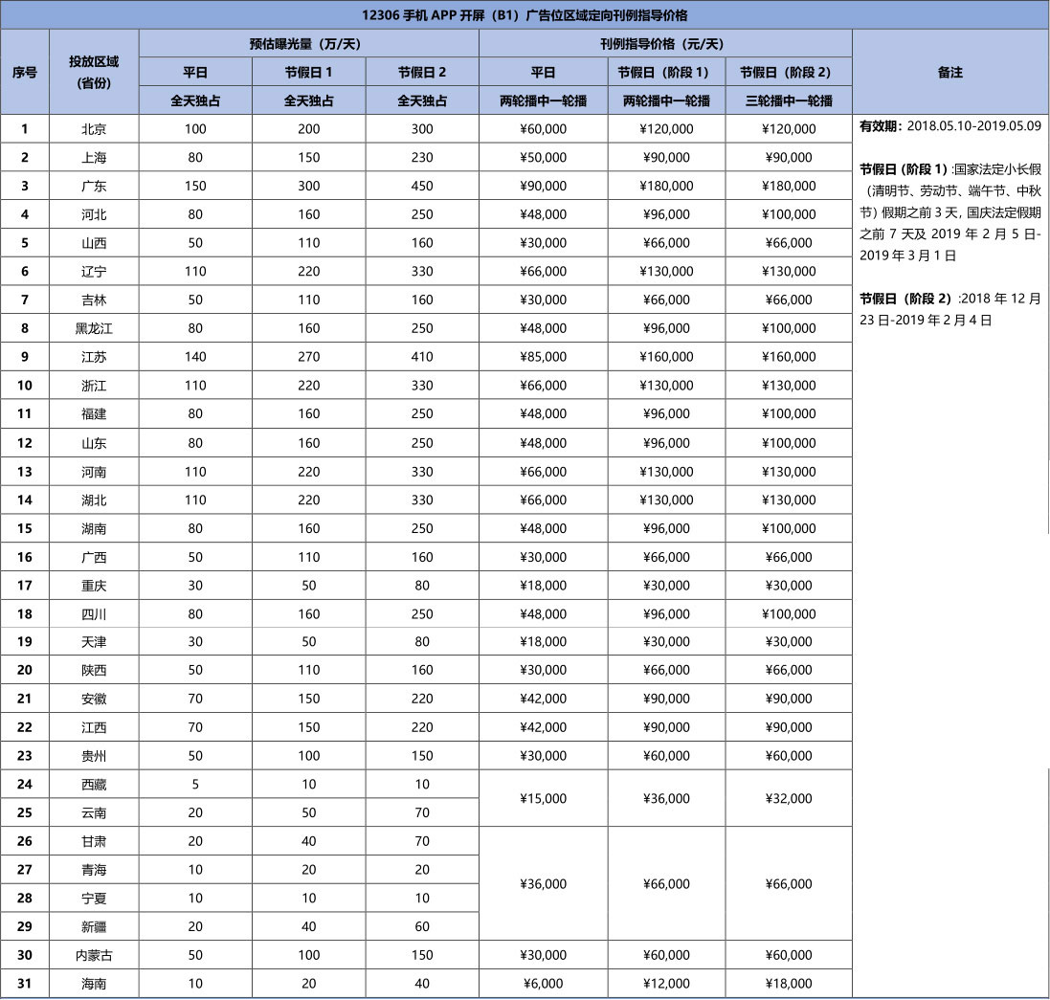The height and width of the screenshot is (1000, 1050).
Task: Click on "陕西" in the region column
Action: pos(94,669)
